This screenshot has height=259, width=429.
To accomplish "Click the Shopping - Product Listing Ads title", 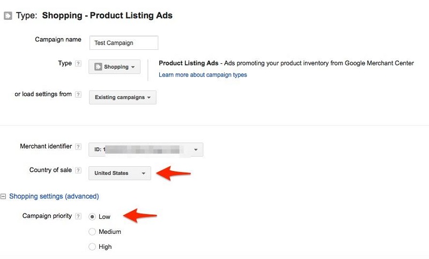I will 107,16.
